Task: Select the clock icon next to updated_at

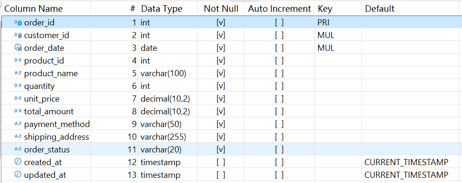Action: (x=18, y=175)
